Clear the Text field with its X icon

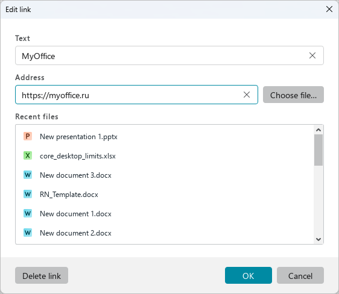pos(312,55)
